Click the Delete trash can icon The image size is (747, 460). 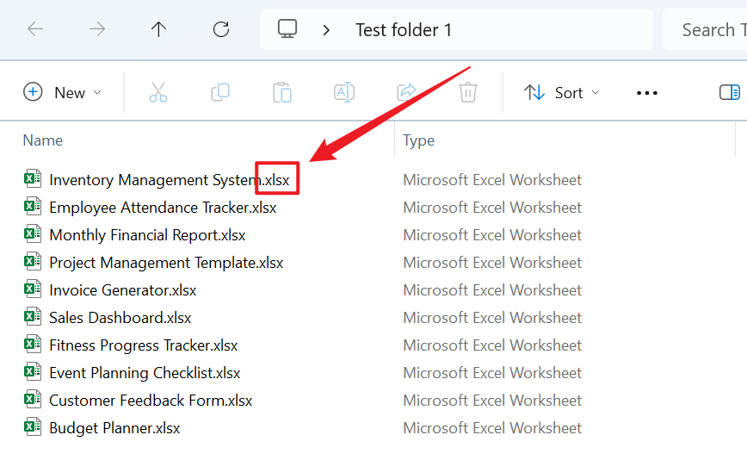click(x=468, y=92)
